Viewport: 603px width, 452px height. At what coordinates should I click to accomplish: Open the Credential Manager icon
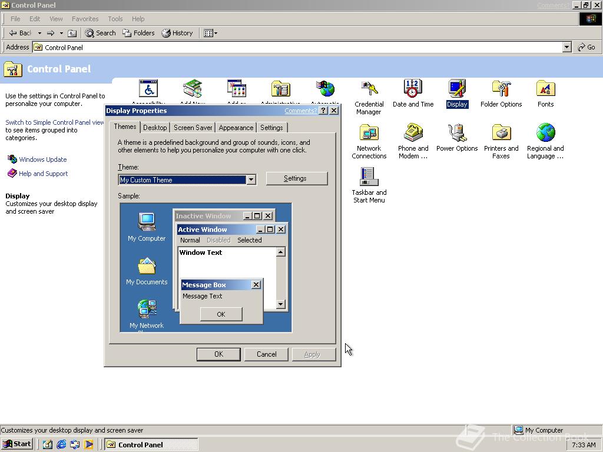coord(369,98)
